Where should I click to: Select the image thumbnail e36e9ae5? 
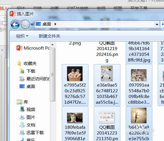pos(107,73)
